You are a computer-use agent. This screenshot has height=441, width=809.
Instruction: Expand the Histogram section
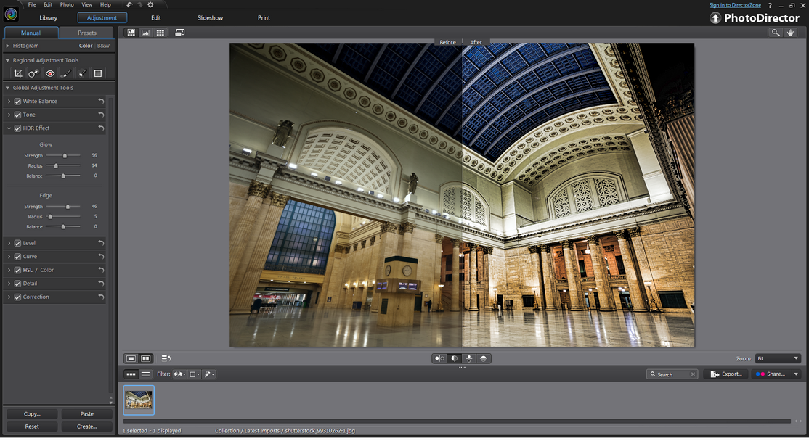click(x=7, y=46)
